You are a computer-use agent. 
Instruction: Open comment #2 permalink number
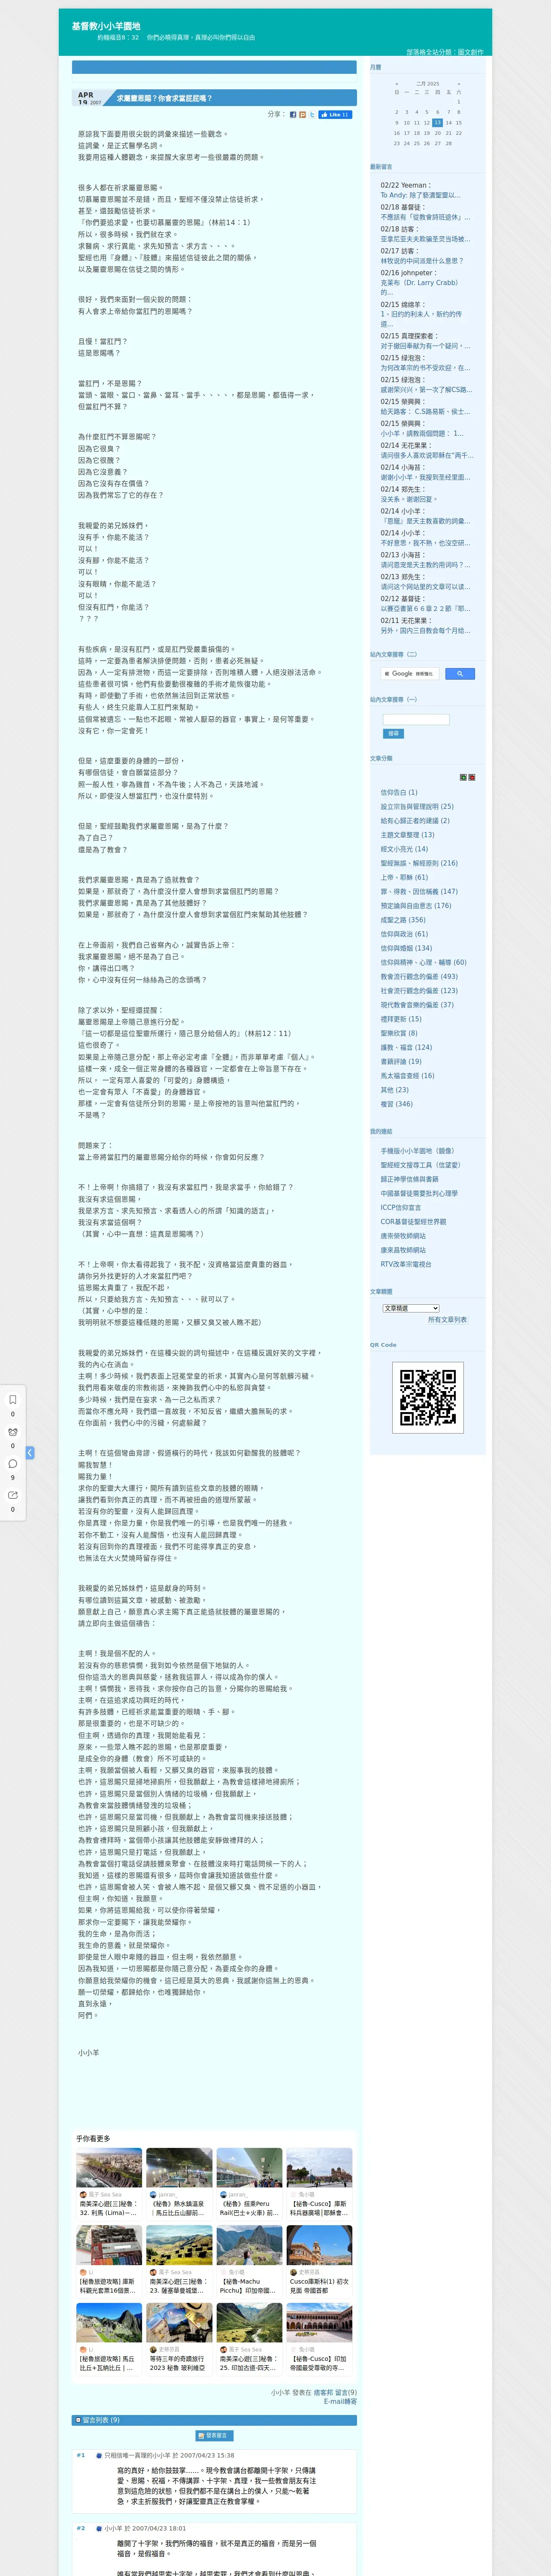(81, 2528)
